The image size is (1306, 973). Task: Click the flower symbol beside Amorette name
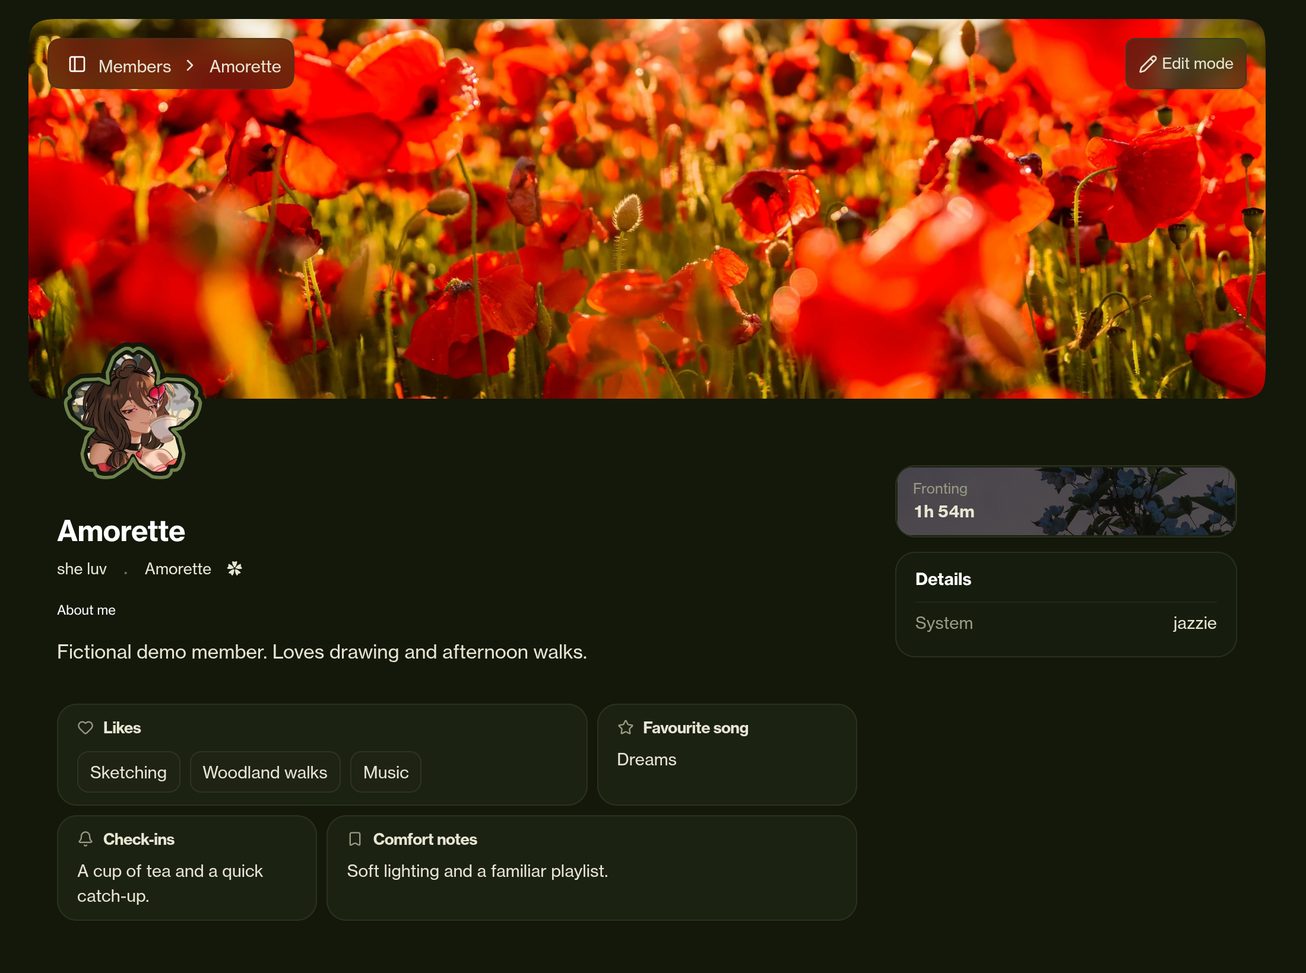click(x=234, y=568)
